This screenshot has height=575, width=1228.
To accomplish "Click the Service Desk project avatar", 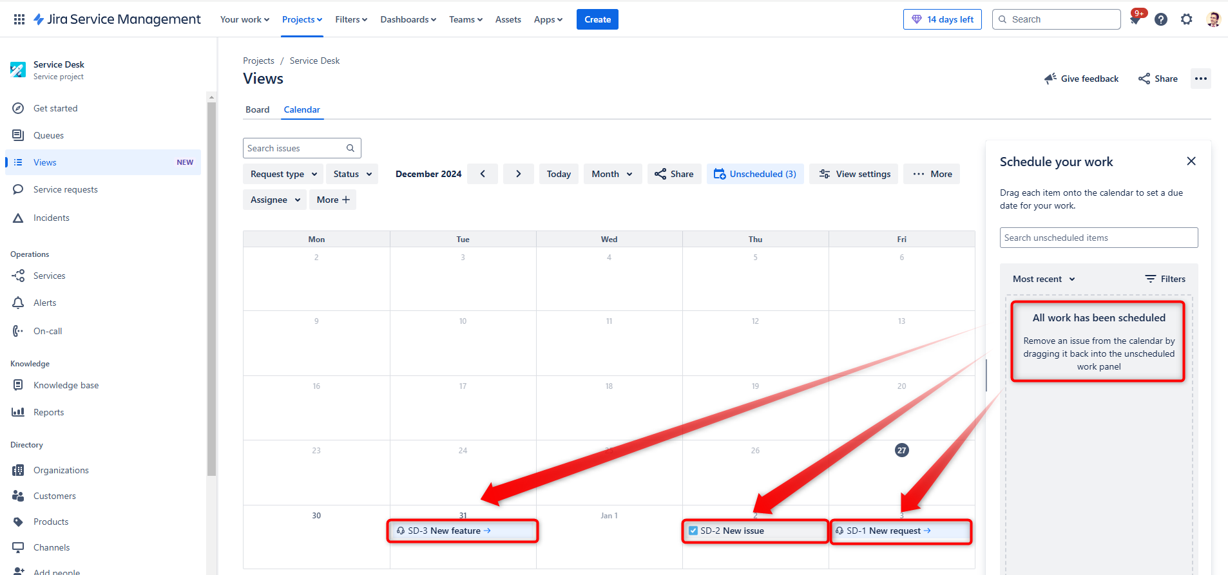I will pos(18,70).
